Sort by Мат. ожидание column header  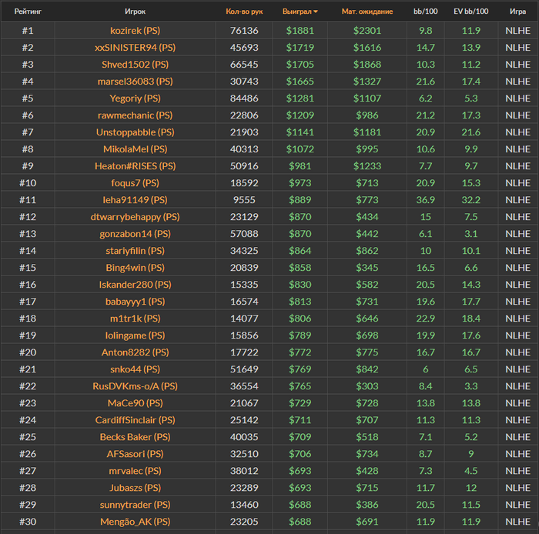pos(367,12)
